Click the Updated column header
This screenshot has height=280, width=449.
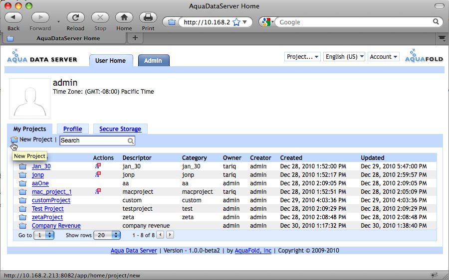[x=373, y=158]
